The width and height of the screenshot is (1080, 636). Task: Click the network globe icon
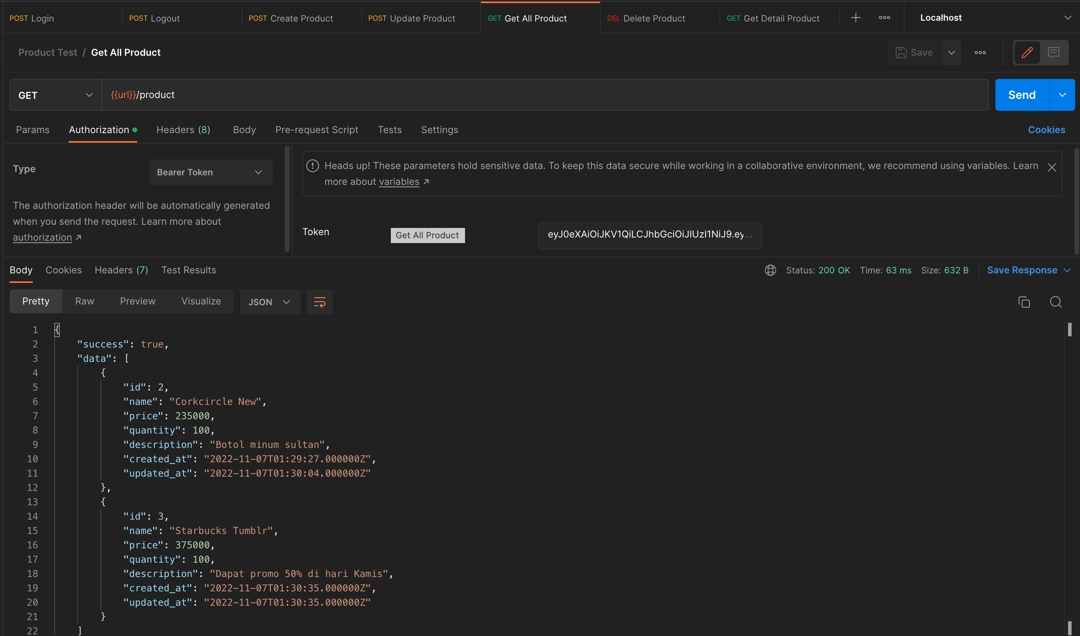pos(770,271)
